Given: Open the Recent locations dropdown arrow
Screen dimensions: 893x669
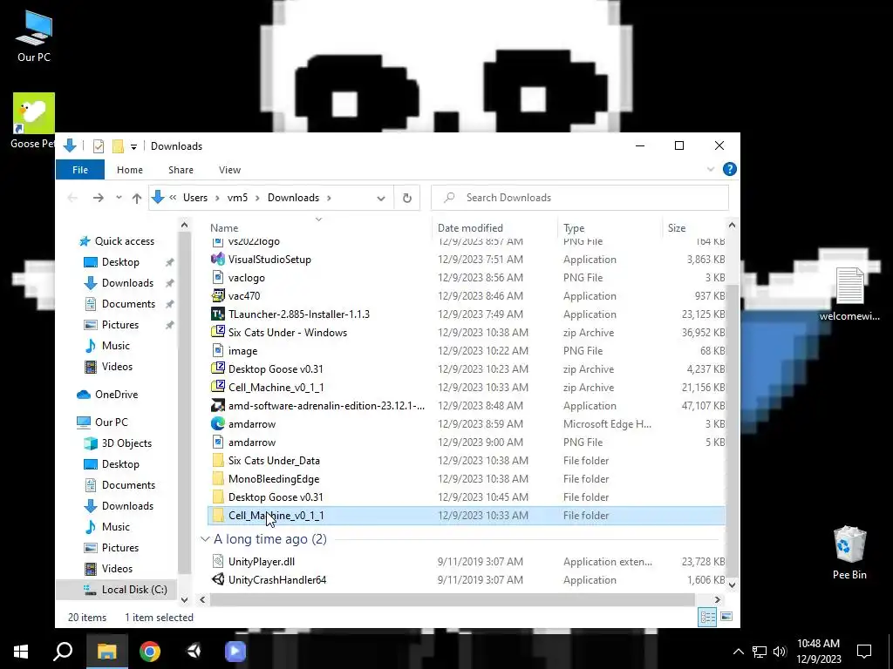Looking at the screenshot, I should 119,198.
